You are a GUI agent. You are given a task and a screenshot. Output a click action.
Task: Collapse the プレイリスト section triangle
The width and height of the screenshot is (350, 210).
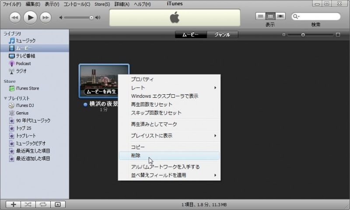point(5,98)
